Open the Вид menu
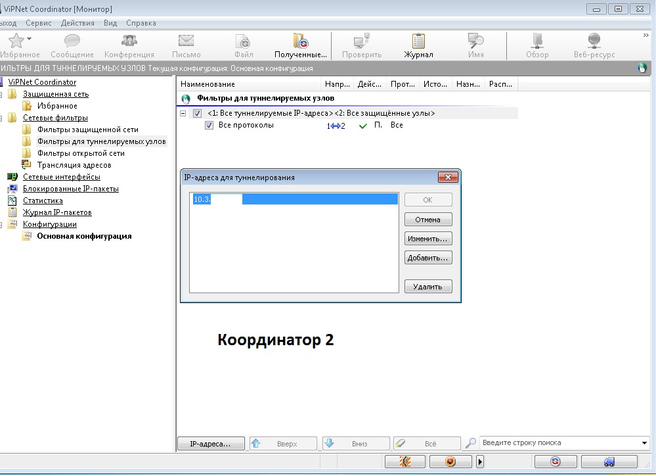 pos(110,23)
